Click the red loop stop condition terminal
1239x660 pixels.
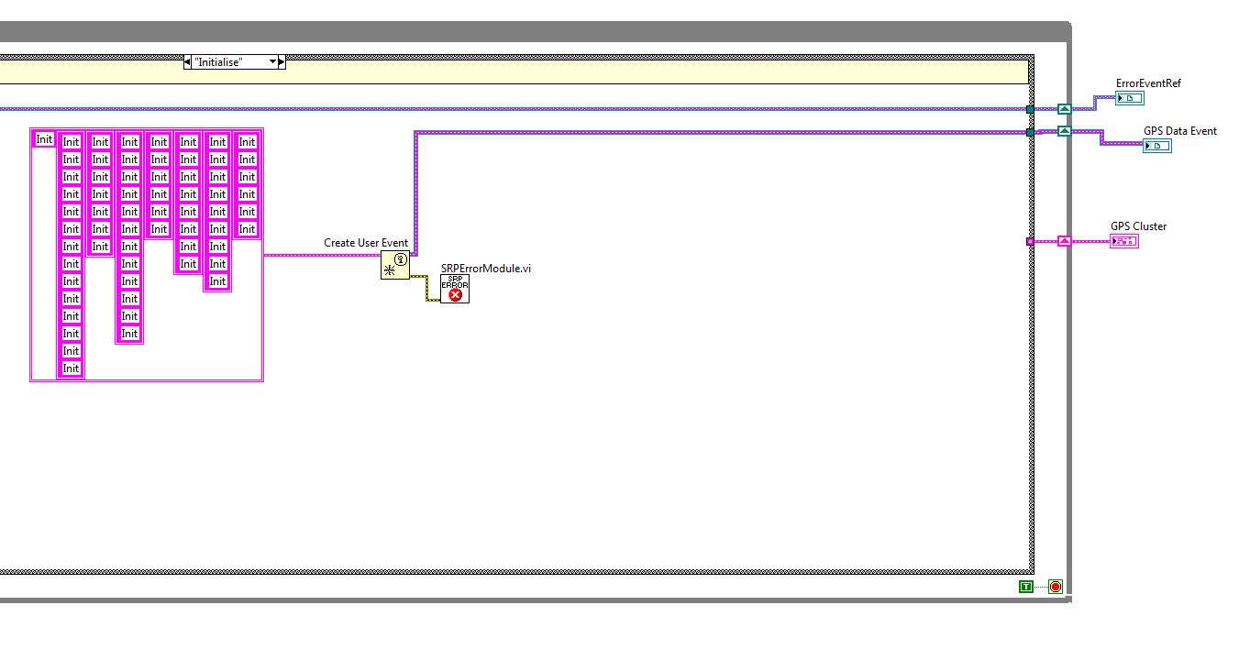pos(1056,587)
